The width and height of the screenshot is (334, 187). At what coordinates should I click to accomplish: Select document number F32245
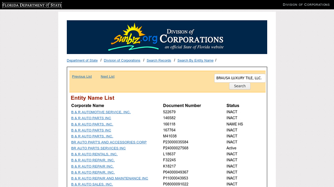click(170, 160)
